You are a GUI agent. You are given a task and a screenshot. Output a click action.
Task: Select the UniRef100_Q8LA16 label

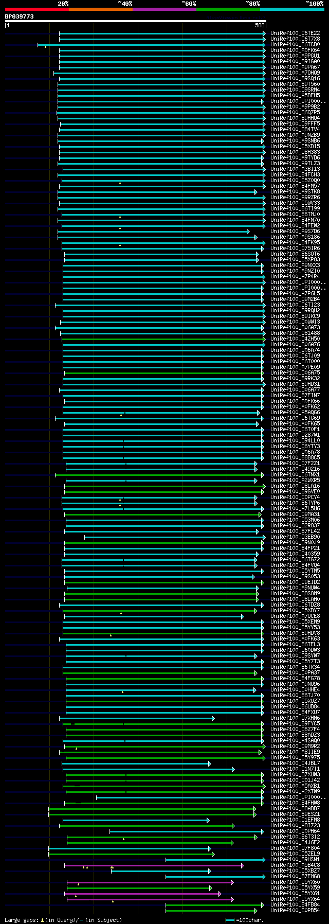(x=295, y=486)
